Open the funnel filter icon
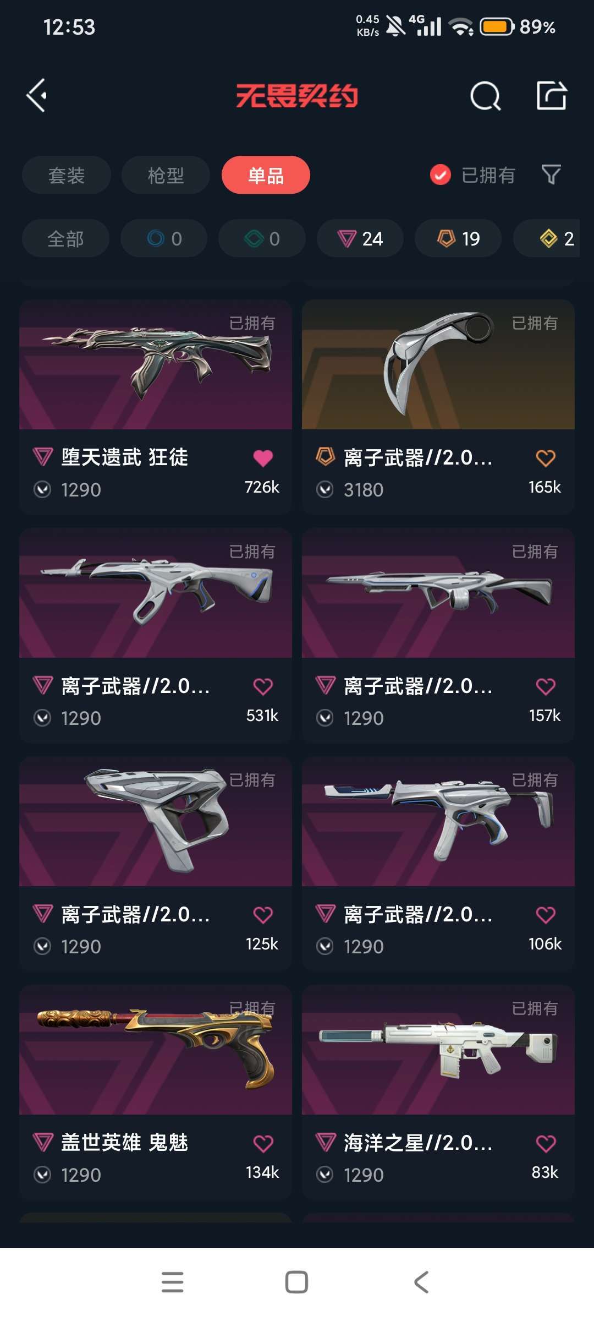594x1321 pixels. (x=551, y=175)
